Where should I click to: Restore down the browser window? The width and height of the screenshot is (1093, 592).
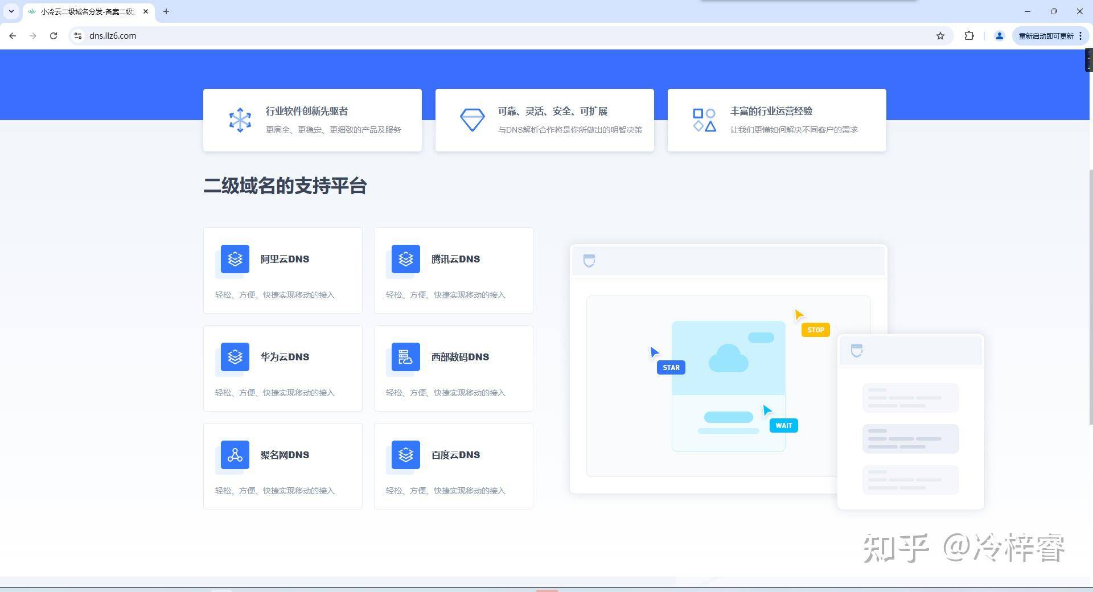point(1053,11)
